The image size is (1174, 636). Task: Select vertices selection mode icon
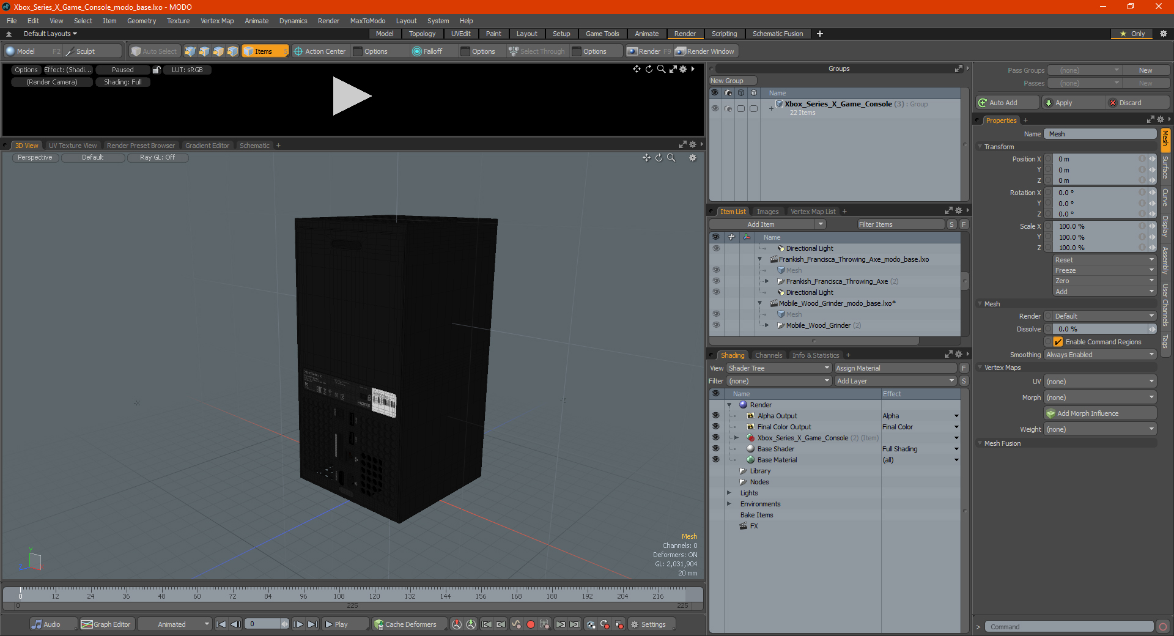click(190, 51)
